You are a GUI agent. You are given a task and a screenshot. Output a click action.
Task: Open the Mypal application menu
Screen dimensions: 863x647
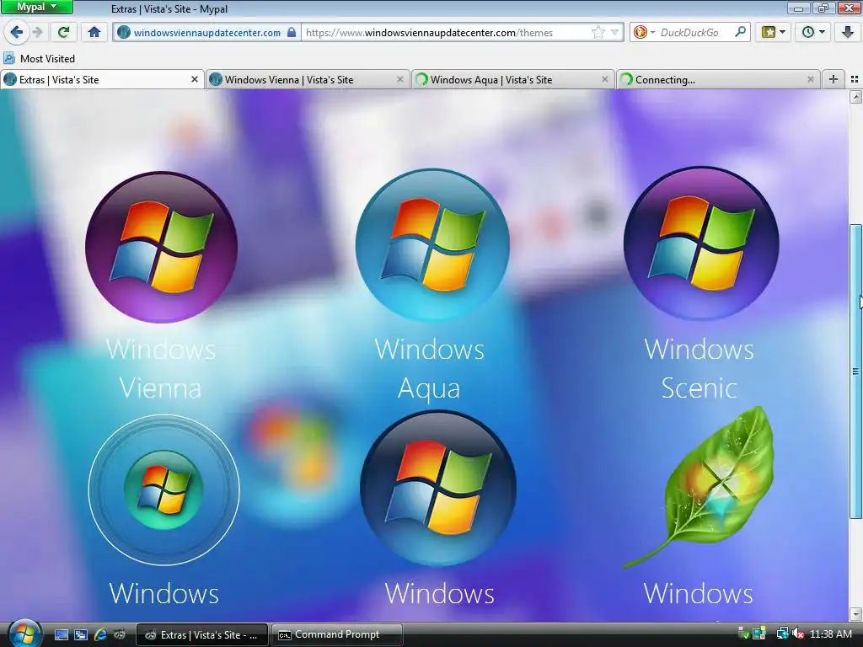37,7
